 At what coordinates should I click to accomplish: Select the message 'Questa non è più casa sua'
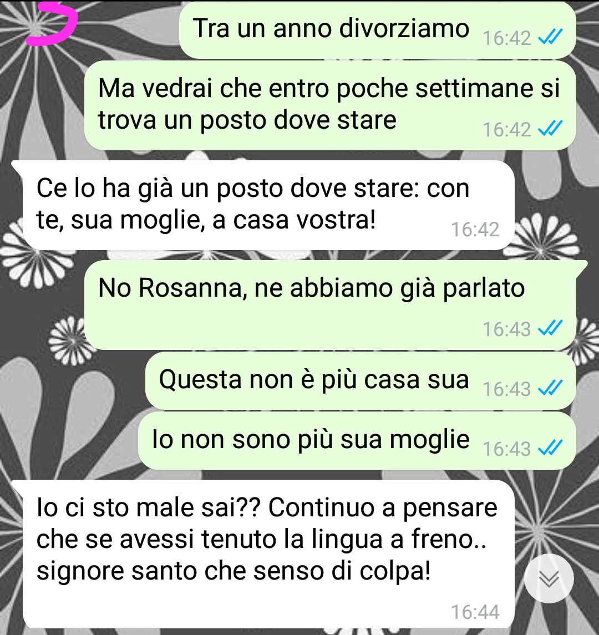click(x=361, y=380)
